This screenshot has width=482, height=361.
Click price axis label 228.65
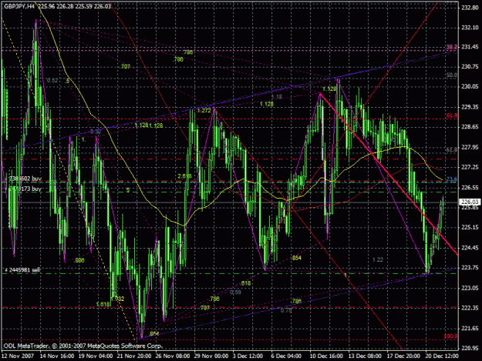point(470,127)
